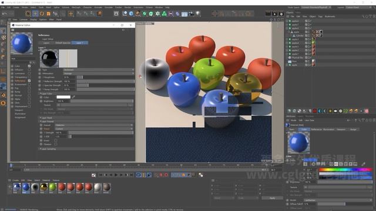Enable the Bump channel checkbox
This screenshot has height=211, width=376.
(x=29, y=92)
